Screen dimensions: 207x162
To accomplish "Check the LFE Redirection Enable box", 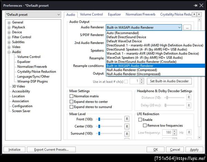I will tap(140, 120).
